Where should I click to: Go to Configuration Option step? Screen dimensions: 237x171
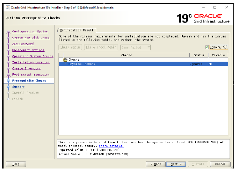tap(30, 31)
